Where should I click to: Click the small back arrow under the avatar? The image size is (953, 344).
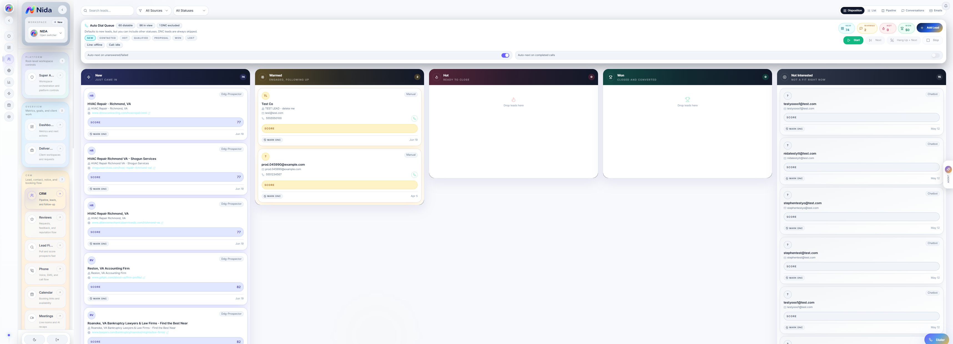coord(9,20)
